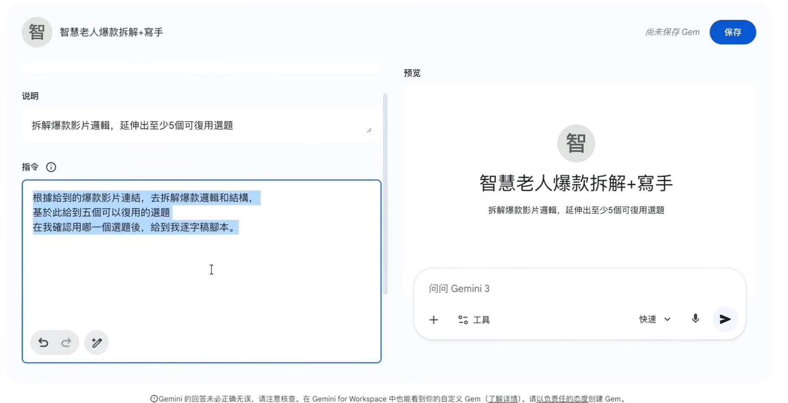The width and height of the screenshot is (788, 403).
Task: Redo the instruction edit
Action: (66, 343)
